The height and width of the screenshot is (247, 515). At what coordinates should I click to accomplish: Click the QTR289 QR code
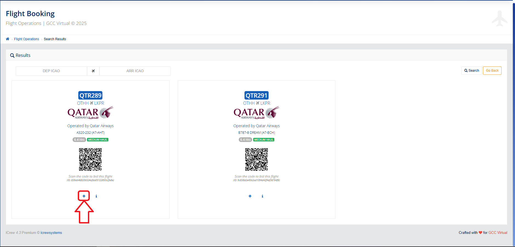90,159
